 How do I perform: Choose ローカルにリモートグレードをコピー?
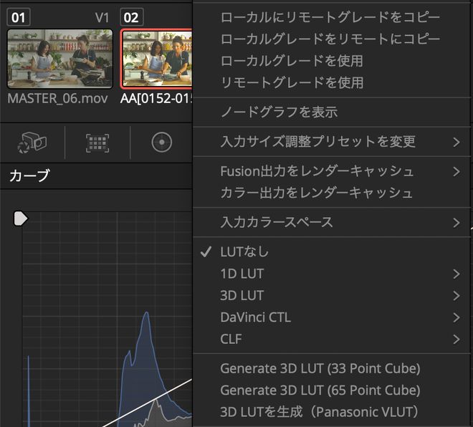330,17
